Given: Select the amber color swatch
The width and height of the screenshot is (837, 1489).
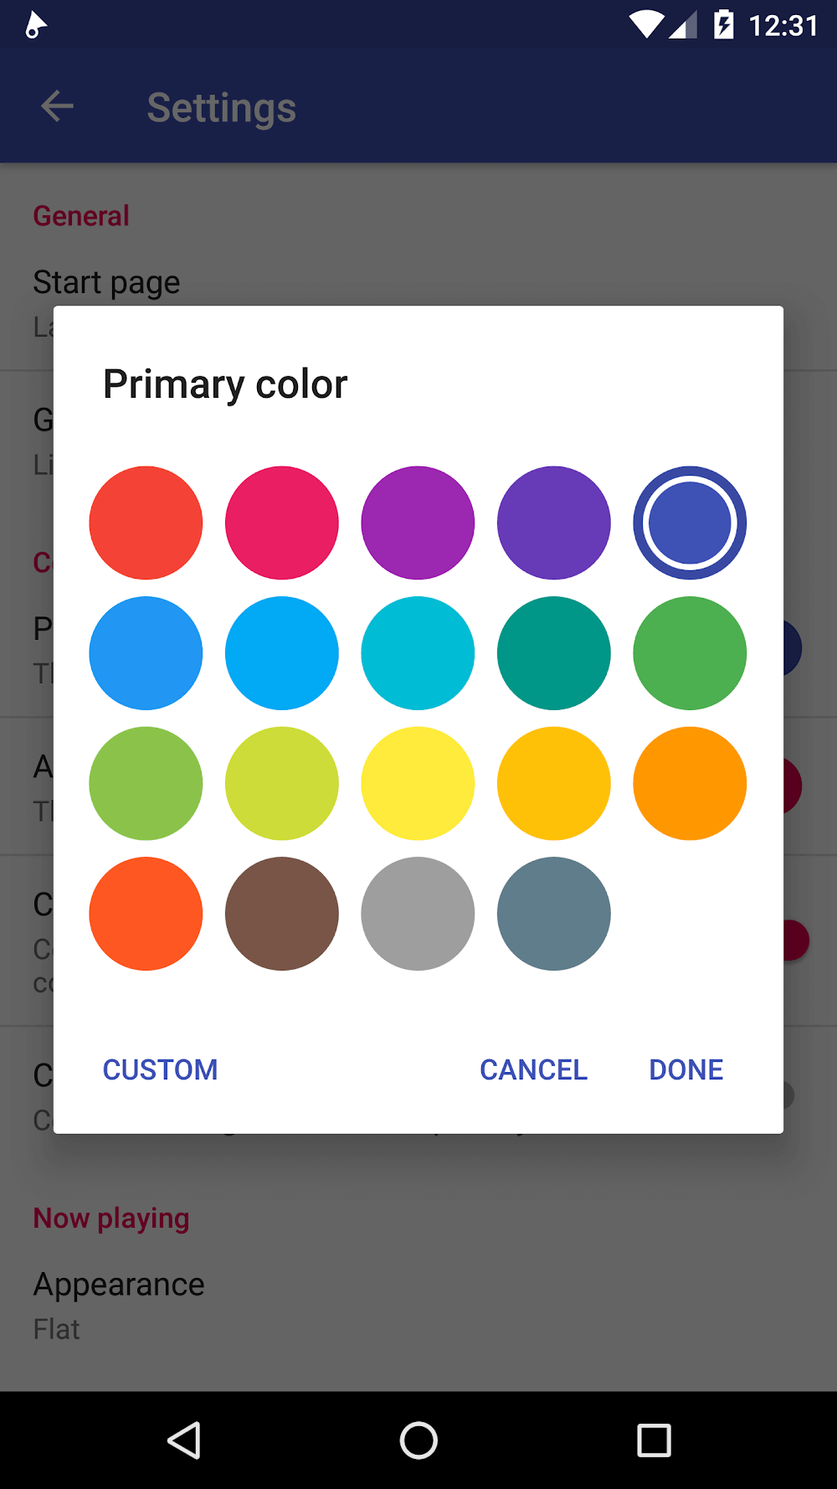Looking at the screenshot, I should [553, 783].
